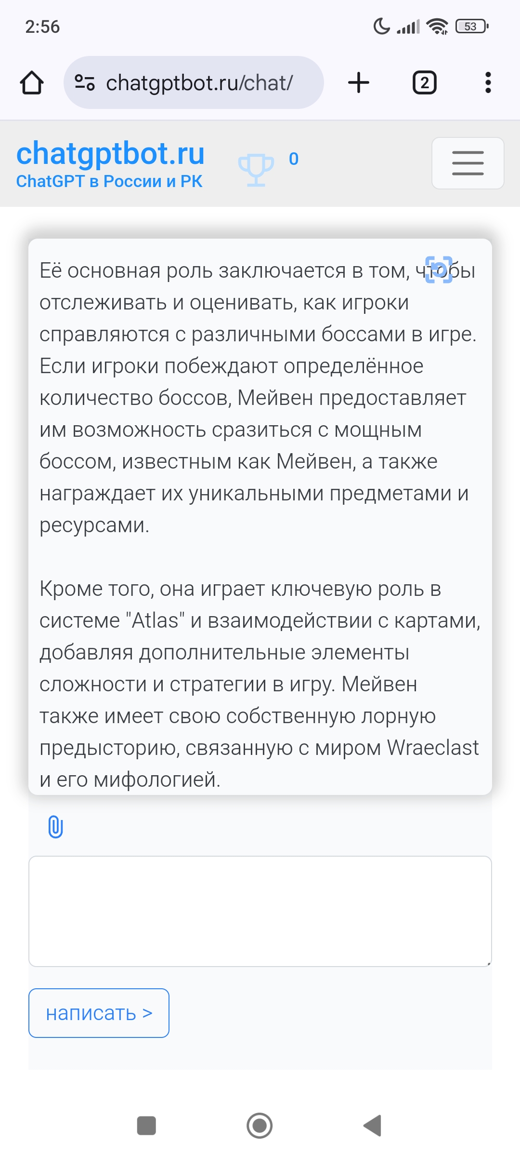Open the chatgptbot.ru logo link
The image size is (520, 1157).
click(110, 153)
